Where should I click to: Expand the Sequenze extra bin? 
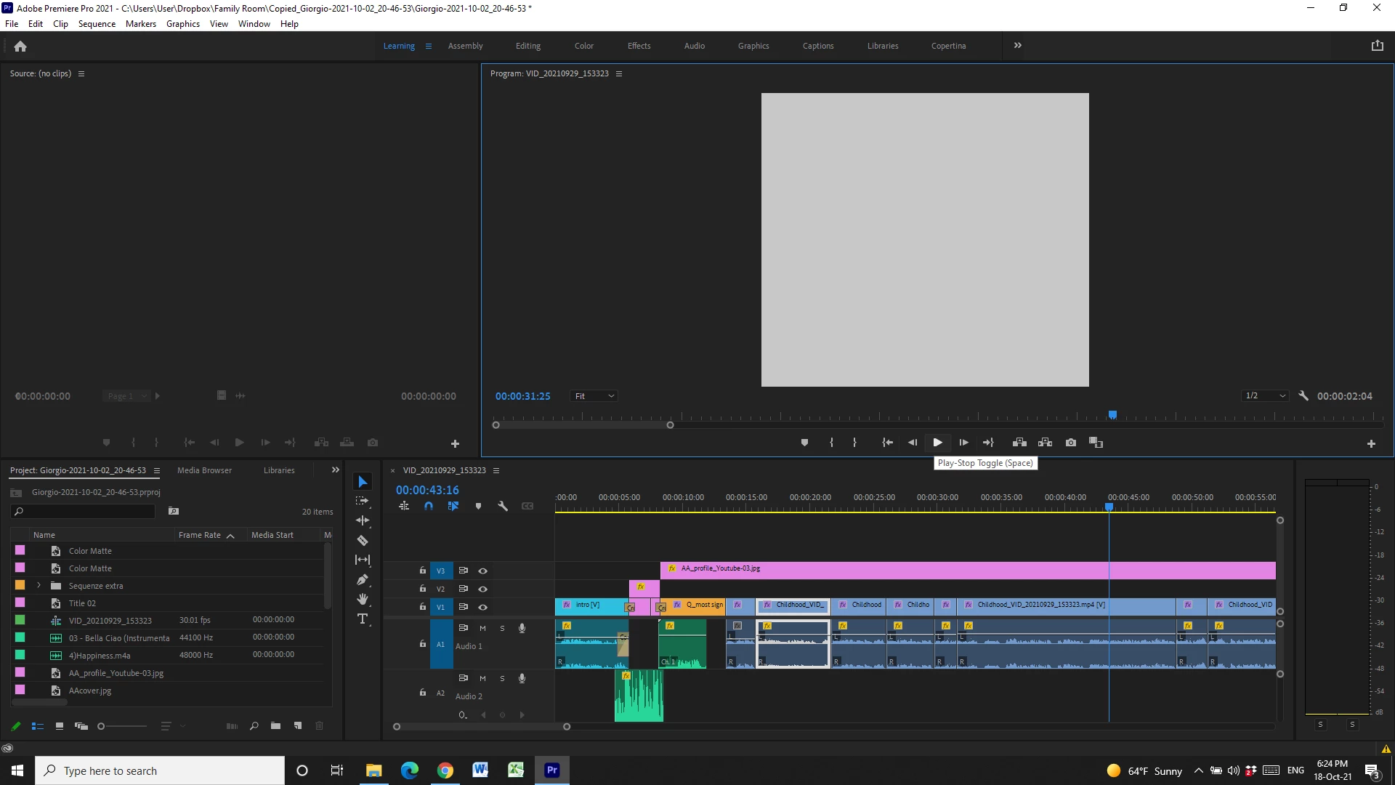[39, 586]
